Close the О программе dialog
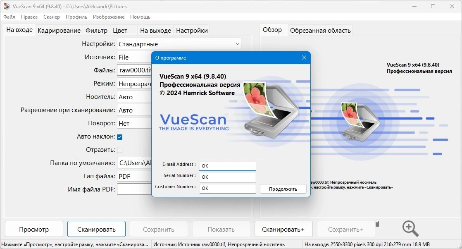 pyautogui.click(x=304, y=57)
